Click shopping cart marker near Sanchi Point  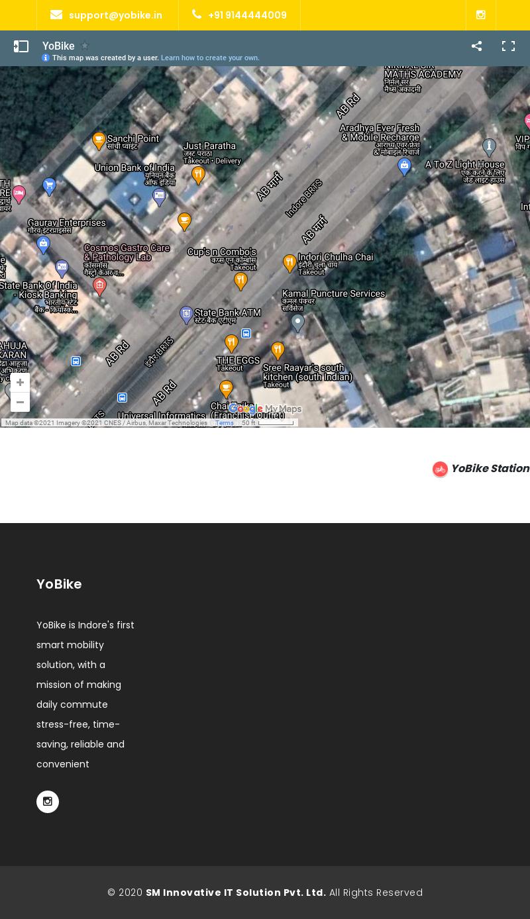click(49, 186)
